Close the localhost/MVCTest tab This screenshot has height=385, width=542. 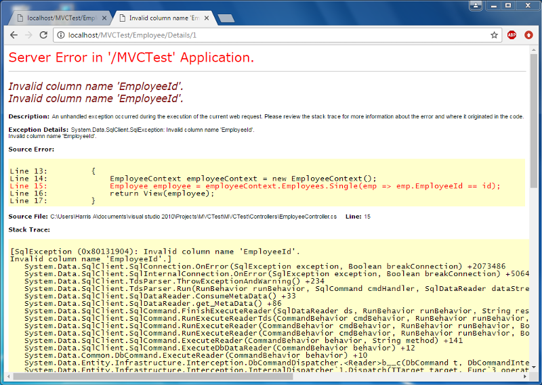click(x=104, y=18)
